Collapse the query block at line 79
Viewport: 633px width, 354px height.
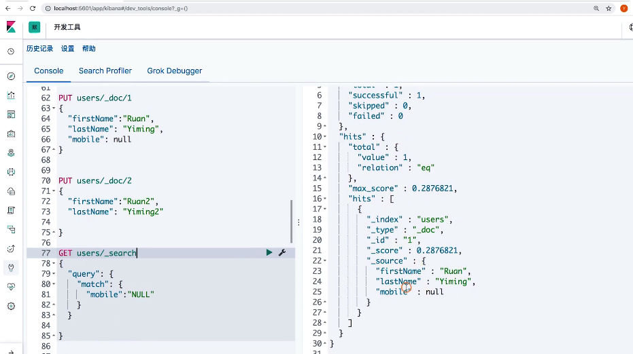pyautogui.click(x=52, y=274)
